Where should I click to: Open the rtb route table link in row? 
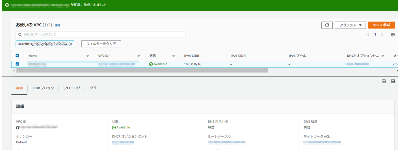(395, 64)
